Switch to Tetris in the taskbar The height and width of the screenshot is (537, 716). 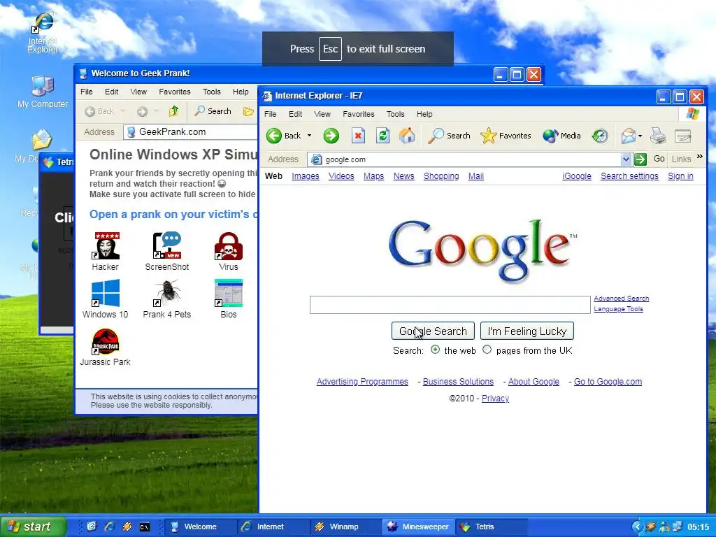point(491,527)
